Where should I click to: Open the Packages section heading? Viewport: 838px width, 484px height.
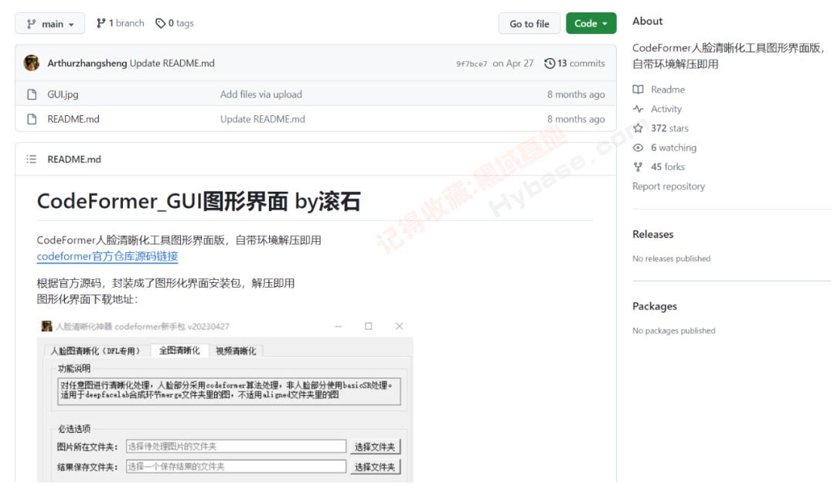coord(654,306)
